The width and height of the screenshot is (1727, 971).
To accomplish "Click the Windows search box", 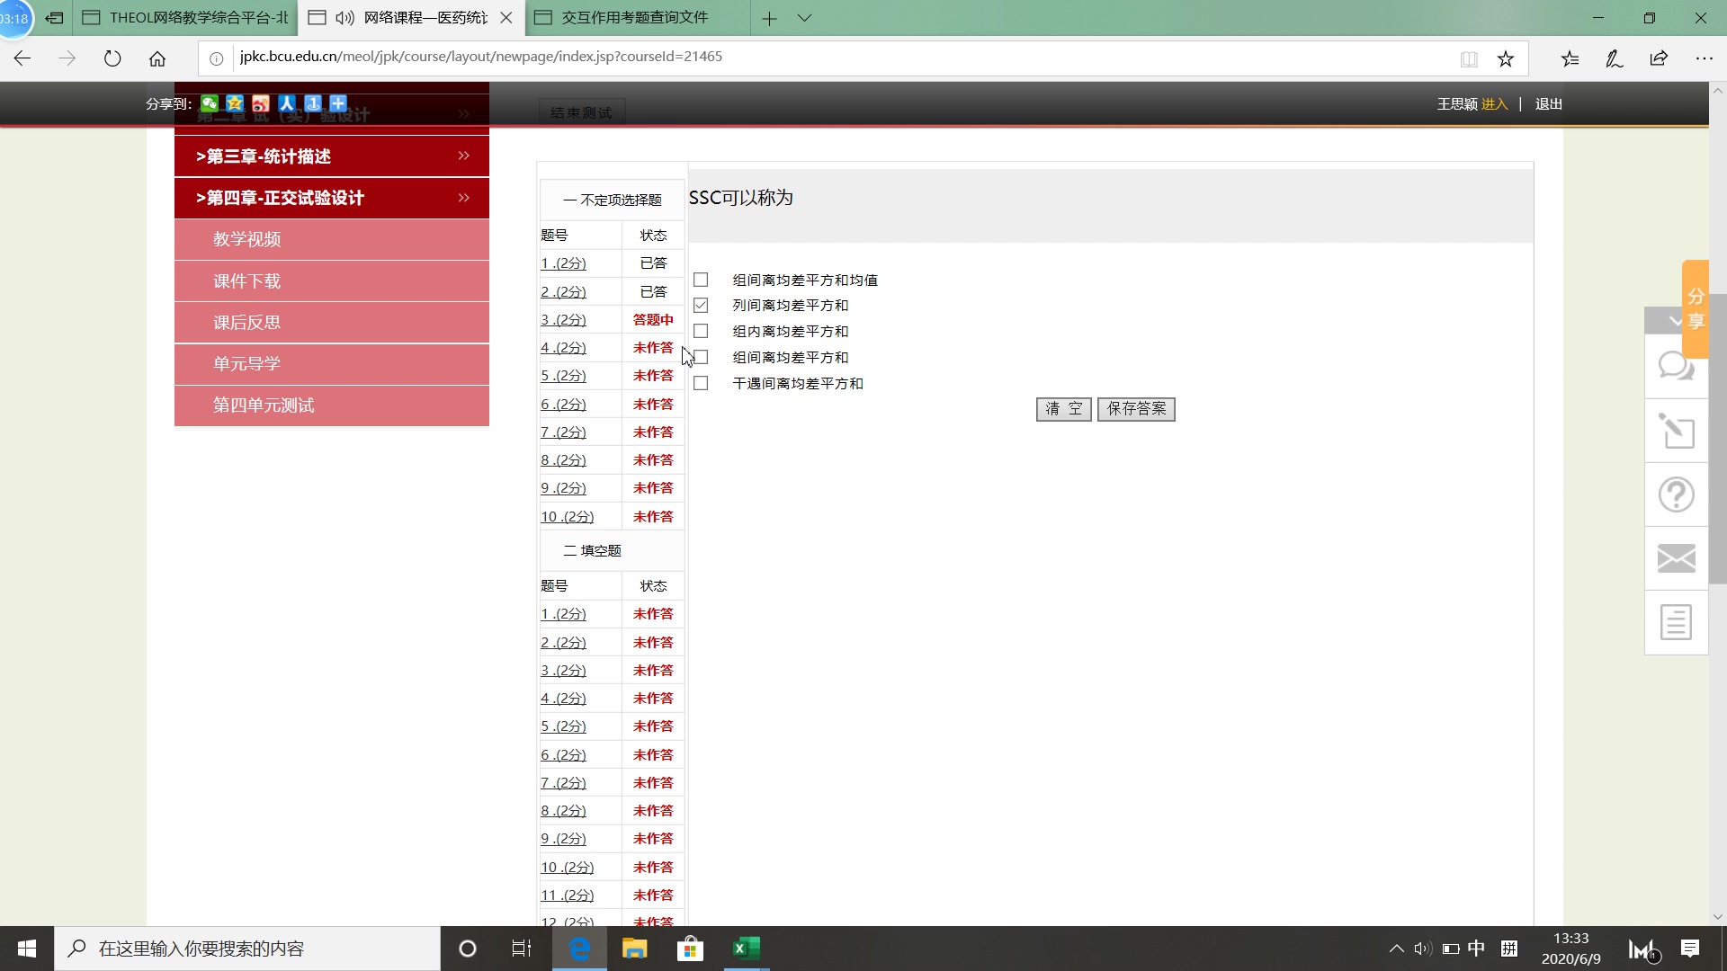I will tap(247, 949).
